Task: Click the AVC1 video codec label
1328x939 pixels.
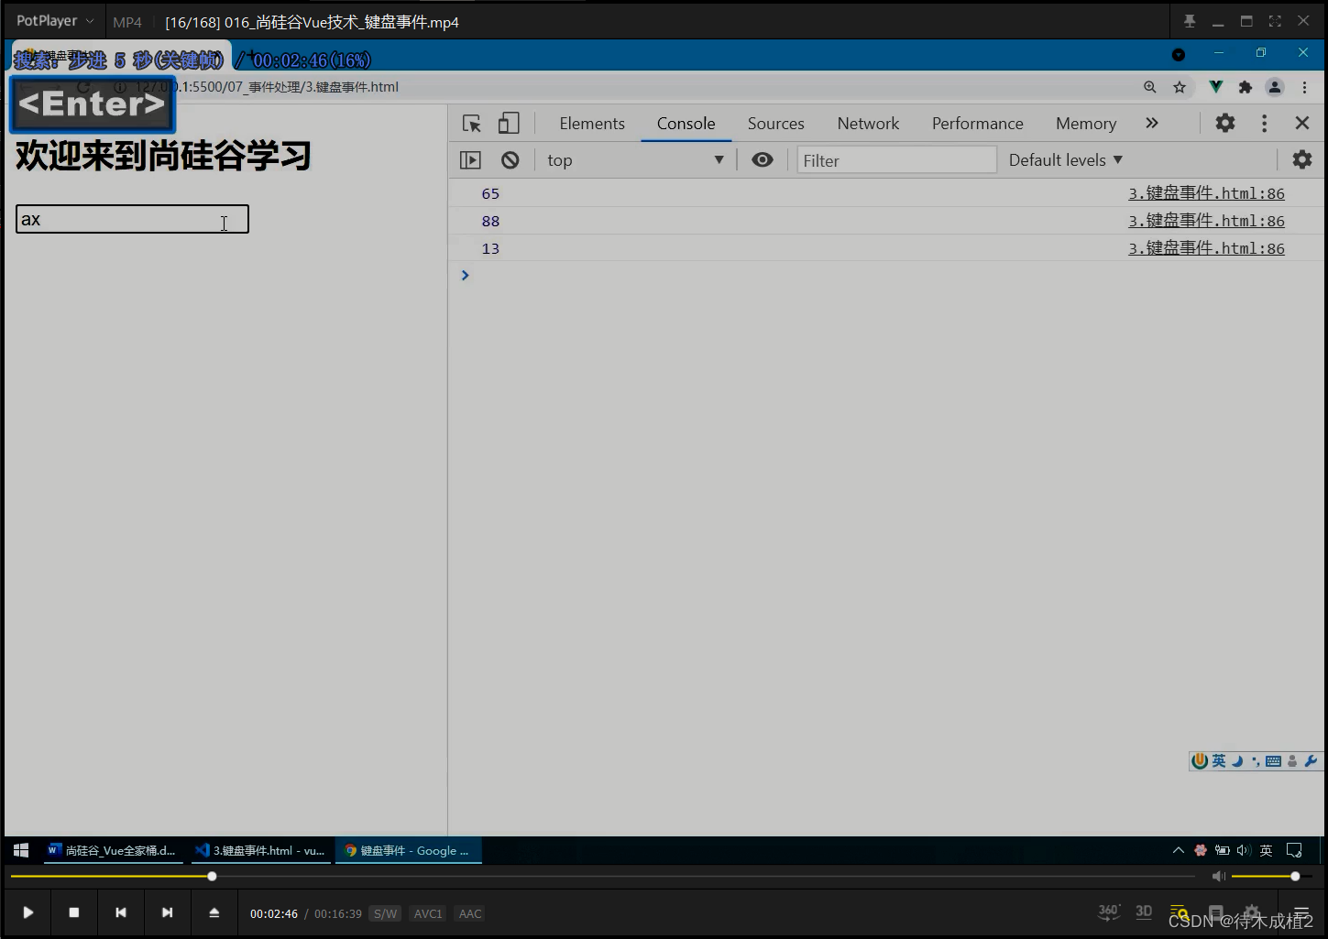Action: [x=428, y=914]
